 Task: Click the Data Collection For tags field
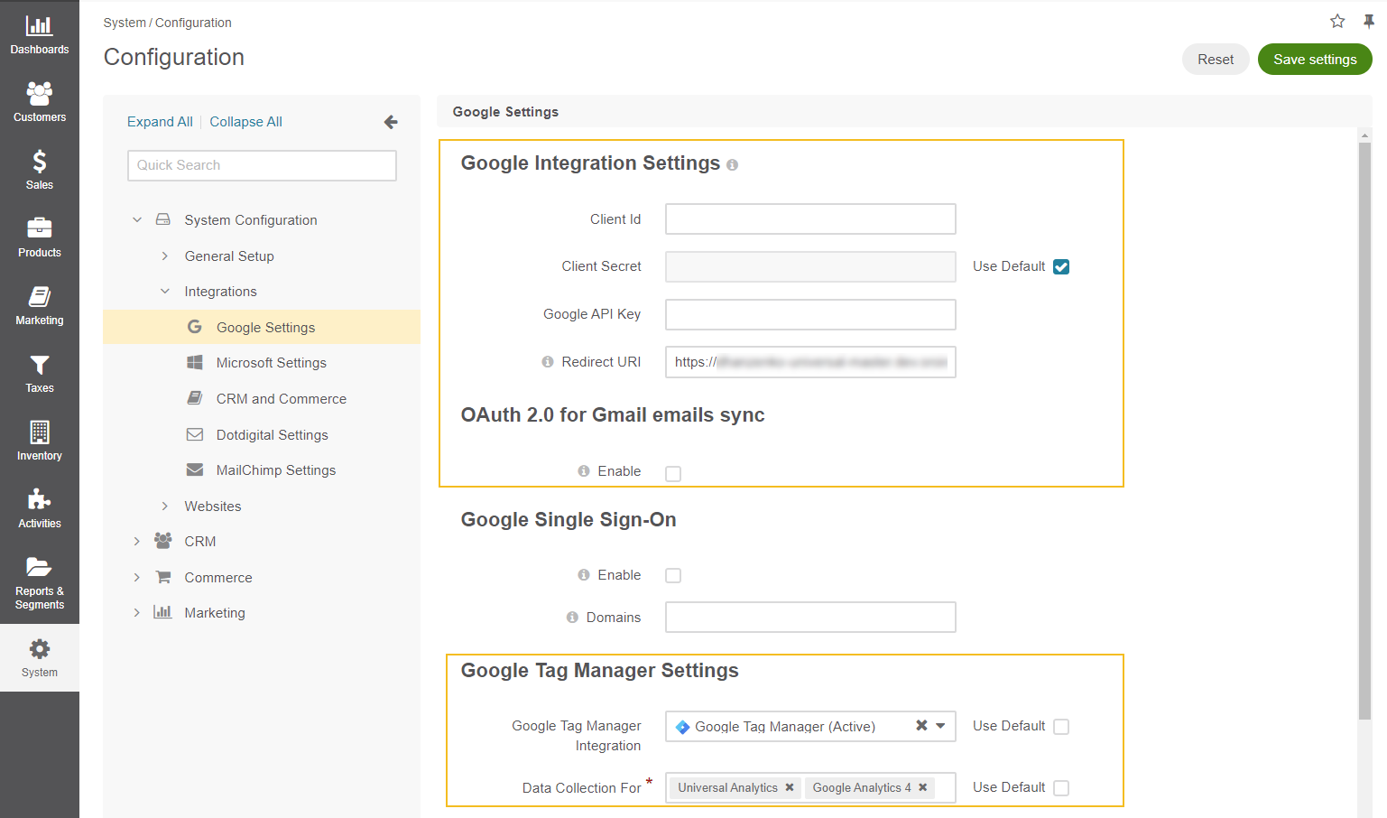[810, 787]
